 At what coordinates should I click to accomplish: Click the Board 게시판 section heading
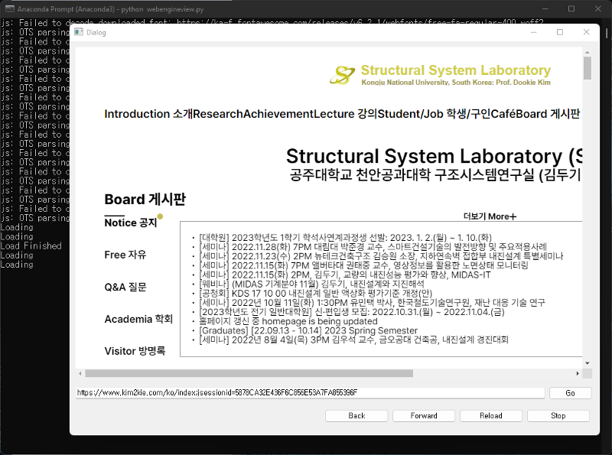[x=145, y=200]
